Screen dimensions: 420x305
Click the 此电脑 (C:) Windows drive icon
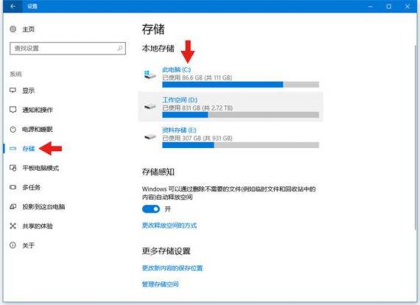tap(150, 75)
